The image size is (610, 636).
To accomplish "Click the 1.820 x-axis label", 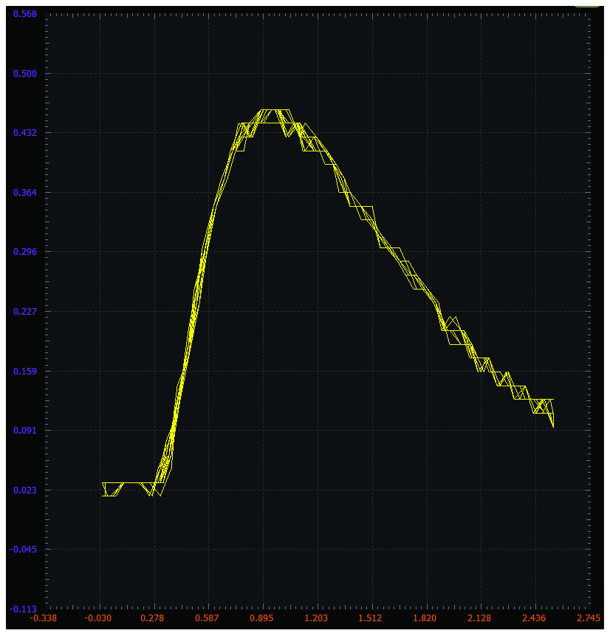I will [425, 618].
